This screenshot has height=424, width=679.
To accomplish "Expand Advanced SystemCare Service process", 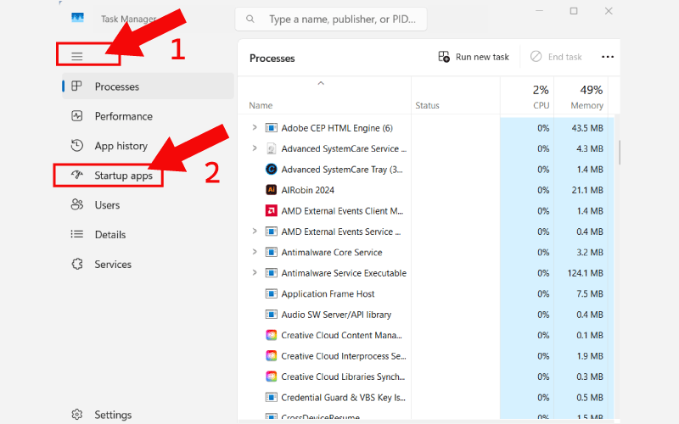I will click(x=255, y=148).
